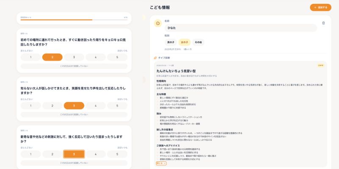The height and width of the screenshot is (169, 339).
Task: Collapse the diagnosis card with 閉じる
Action: tap(161, 164)
